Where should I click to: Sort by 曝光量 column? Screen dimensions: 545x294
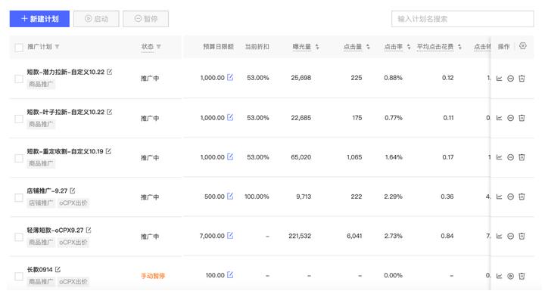click(x=317, y=47)
